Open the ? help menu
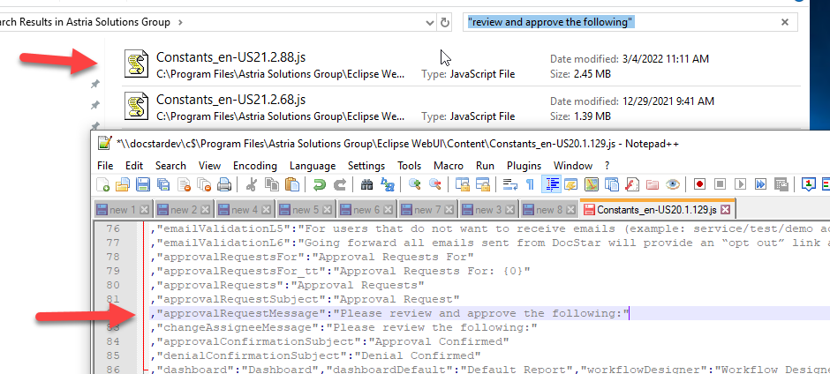 [607, 166]
